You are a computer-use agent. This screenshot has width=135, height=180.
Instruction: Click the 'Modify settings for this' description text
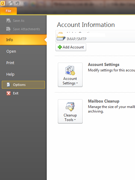point(111,70)
